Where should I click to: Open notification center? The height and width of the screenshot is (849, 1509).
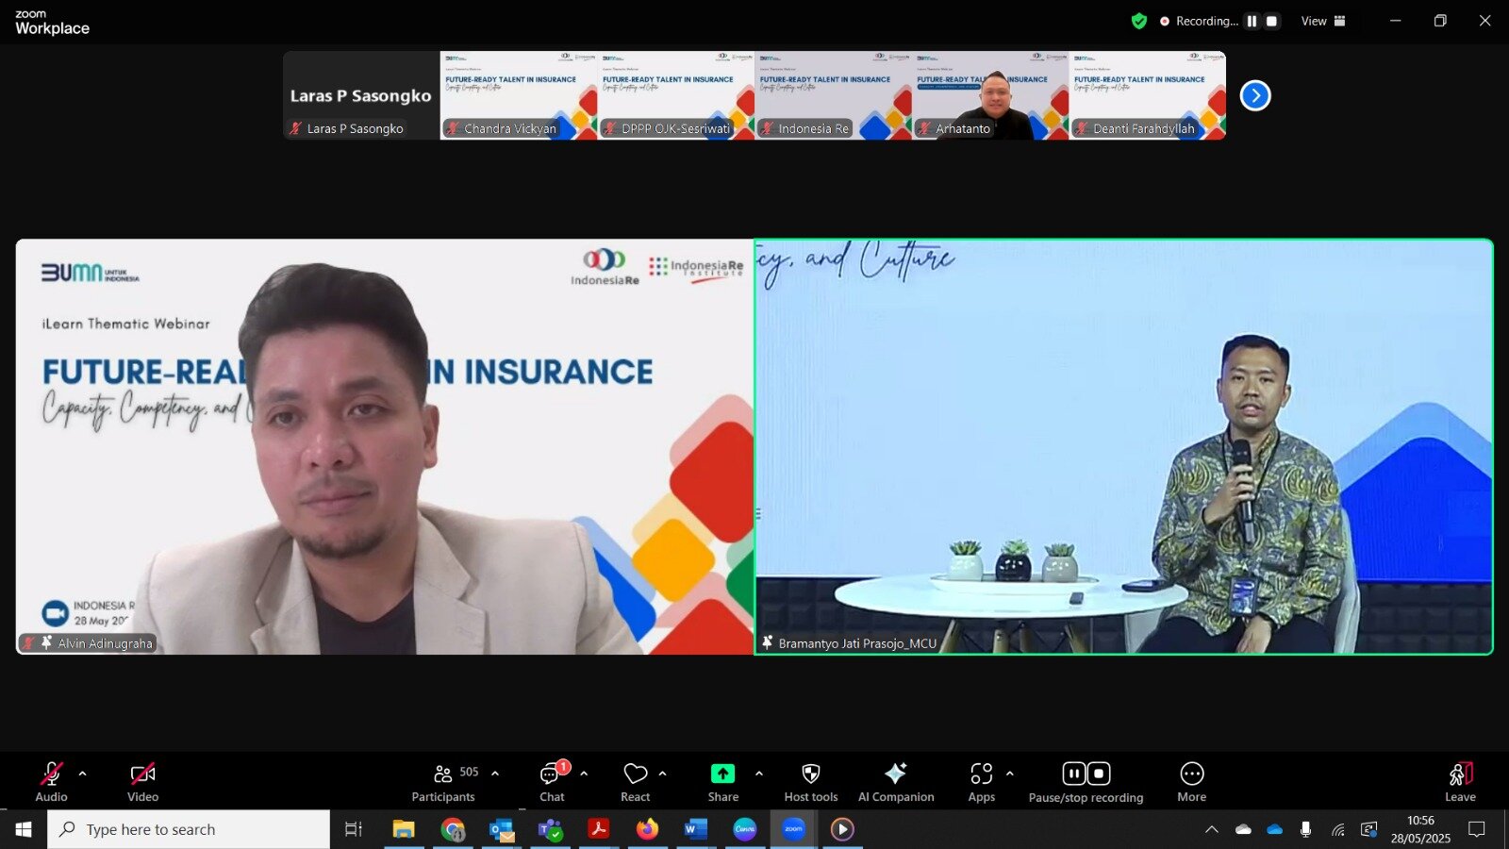(1477, 829)
